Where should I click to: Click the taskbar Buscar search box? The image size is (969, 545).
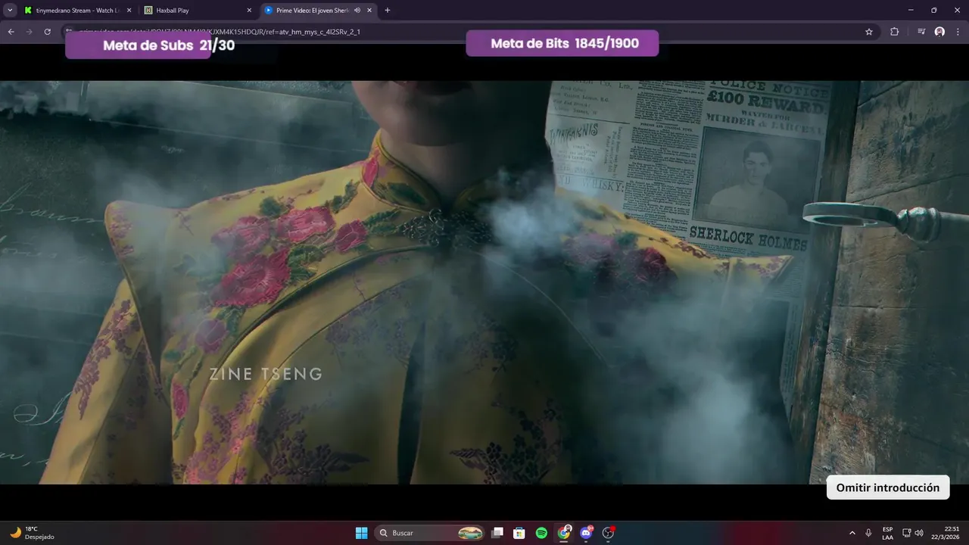[430, 533]
